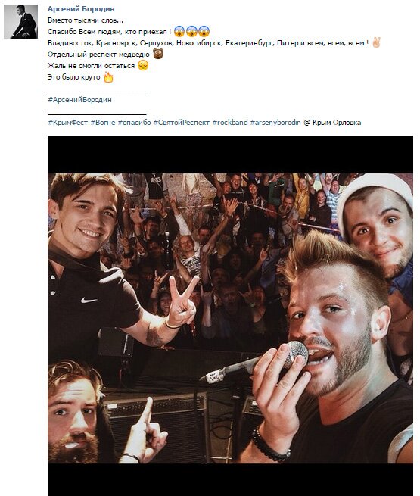The image size is (420, 496).
Task: Click the #arsenyborodin hashtag
Action: click(275, 123)
